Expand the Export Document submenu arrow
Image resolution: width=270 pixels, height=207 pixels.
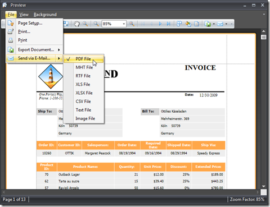59,50
